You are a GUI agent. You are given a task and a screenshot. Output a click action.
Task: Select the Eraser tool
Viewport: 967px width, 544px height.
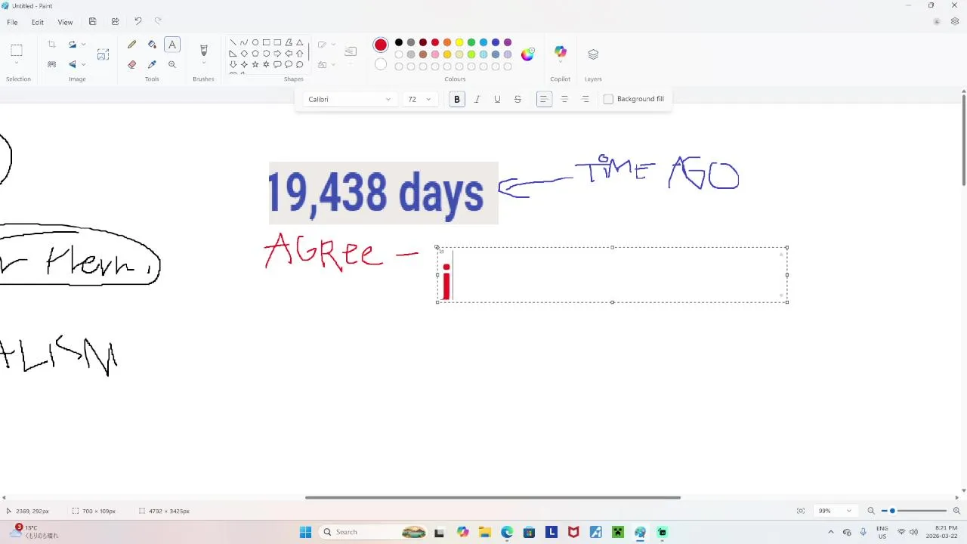(x=132, y=65)
